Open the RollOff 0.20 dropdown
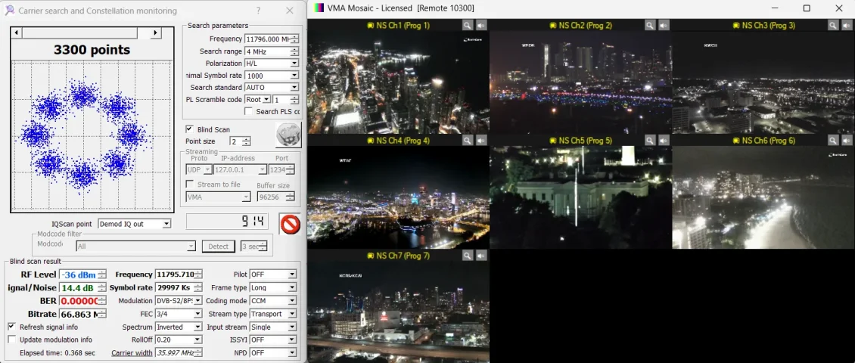This screenshot has width=855, height=363. [198, 340]
